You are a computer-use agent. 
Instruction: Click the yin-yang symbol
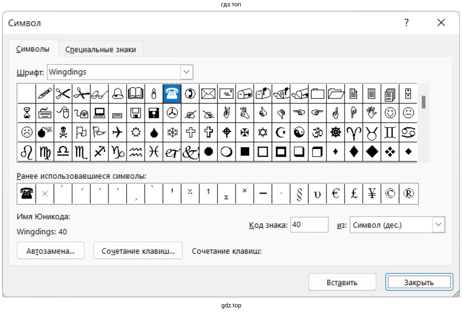coord(299,132)
